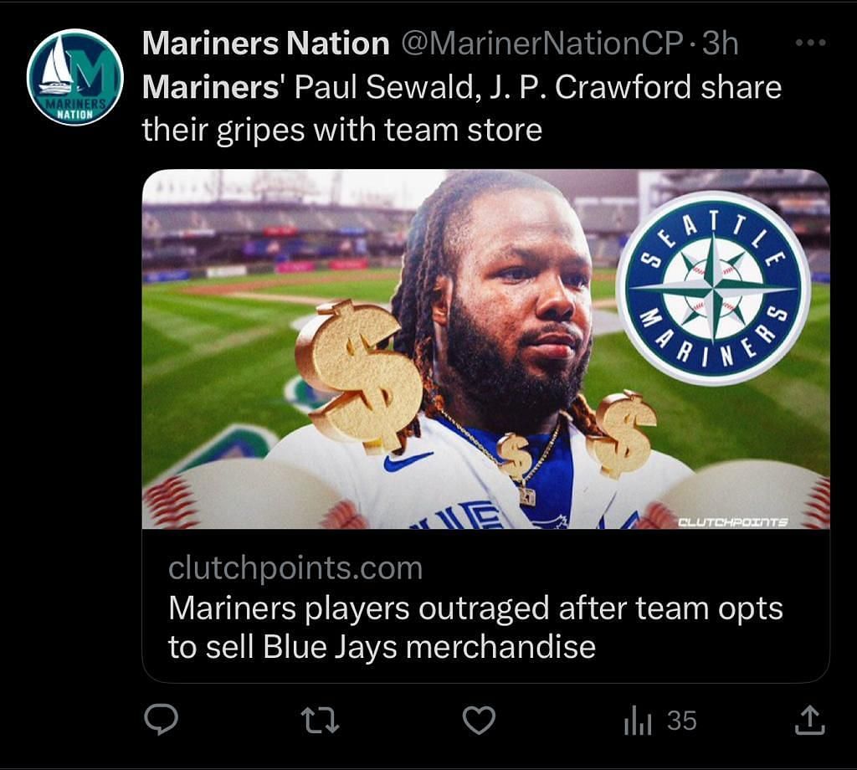Screen dimensions: 857x770
Task: Click the 35 view count number
Action: pos(681,721)
